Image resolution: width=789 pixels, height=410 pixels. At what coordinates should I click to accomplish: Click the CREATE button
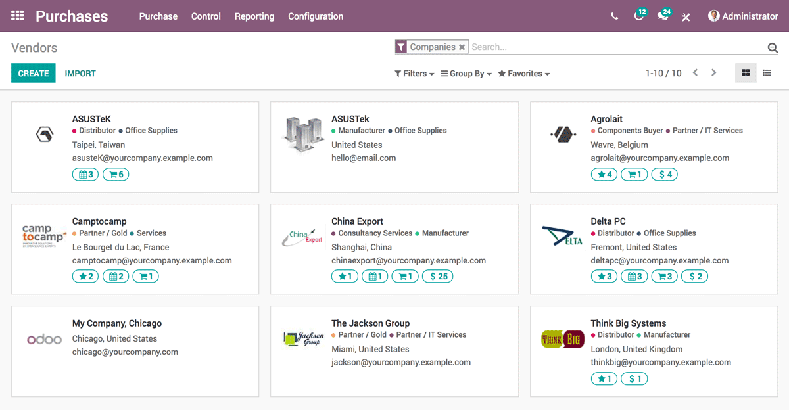click(x=33, y=73)
